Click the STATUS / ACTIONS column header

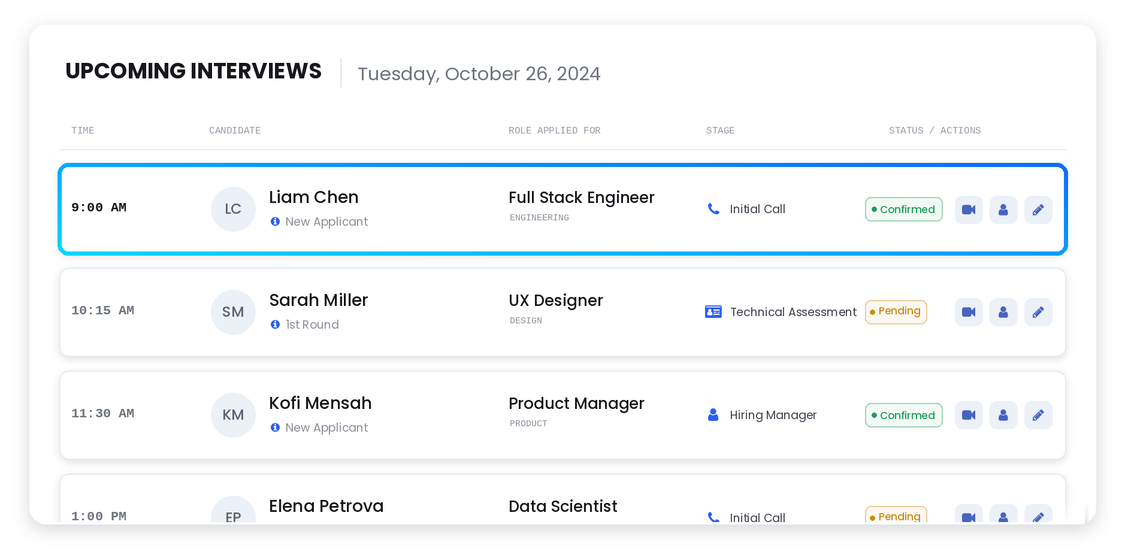(x=935, y=131)
